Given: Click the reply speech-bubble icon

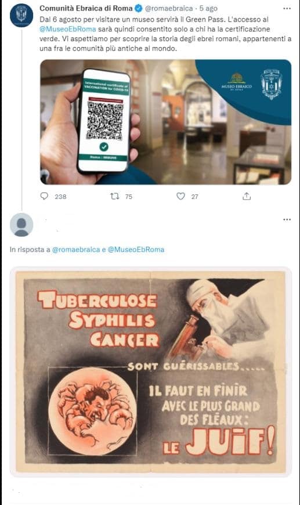Looking at the screenshot, I should (45, 196).
